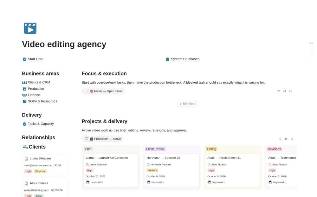Click nadia@atlasfitness.co email
Viewport: 317px width, 197px height.
36,190
